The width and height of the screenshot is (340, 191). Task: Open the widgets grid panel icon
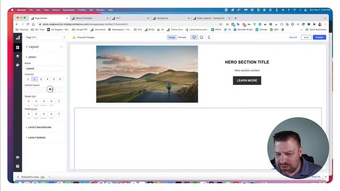coord(18,47)
